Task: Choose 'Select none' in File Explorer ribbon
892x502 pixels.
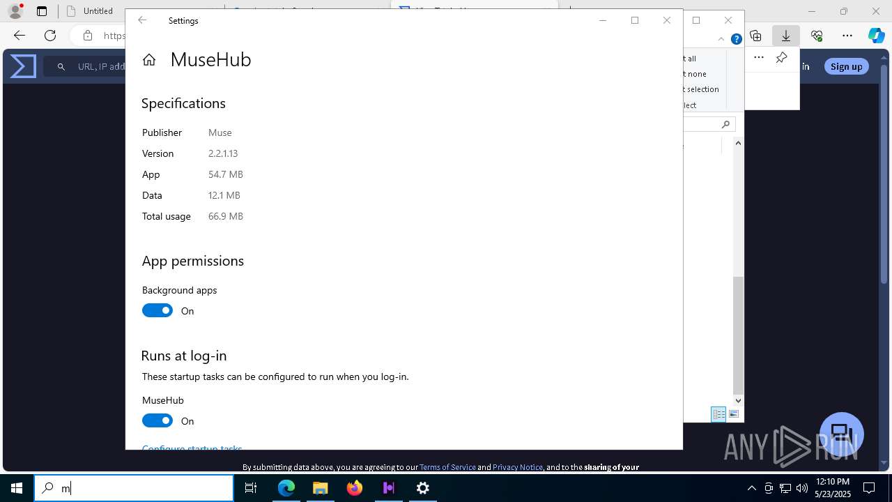Action: [x=695, y=74]
